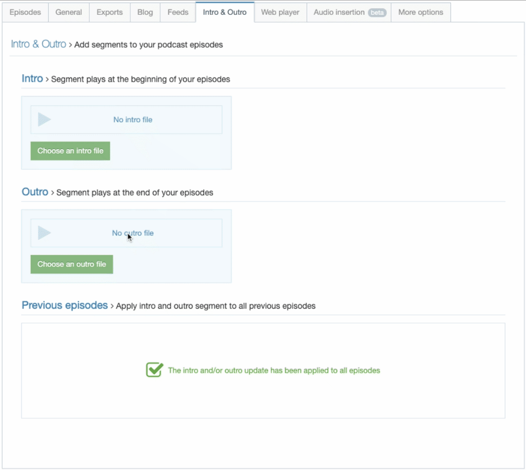The image size is (526, 470).
Task: Click the Previous episodes section heading
Action: [x=65, y=305]
